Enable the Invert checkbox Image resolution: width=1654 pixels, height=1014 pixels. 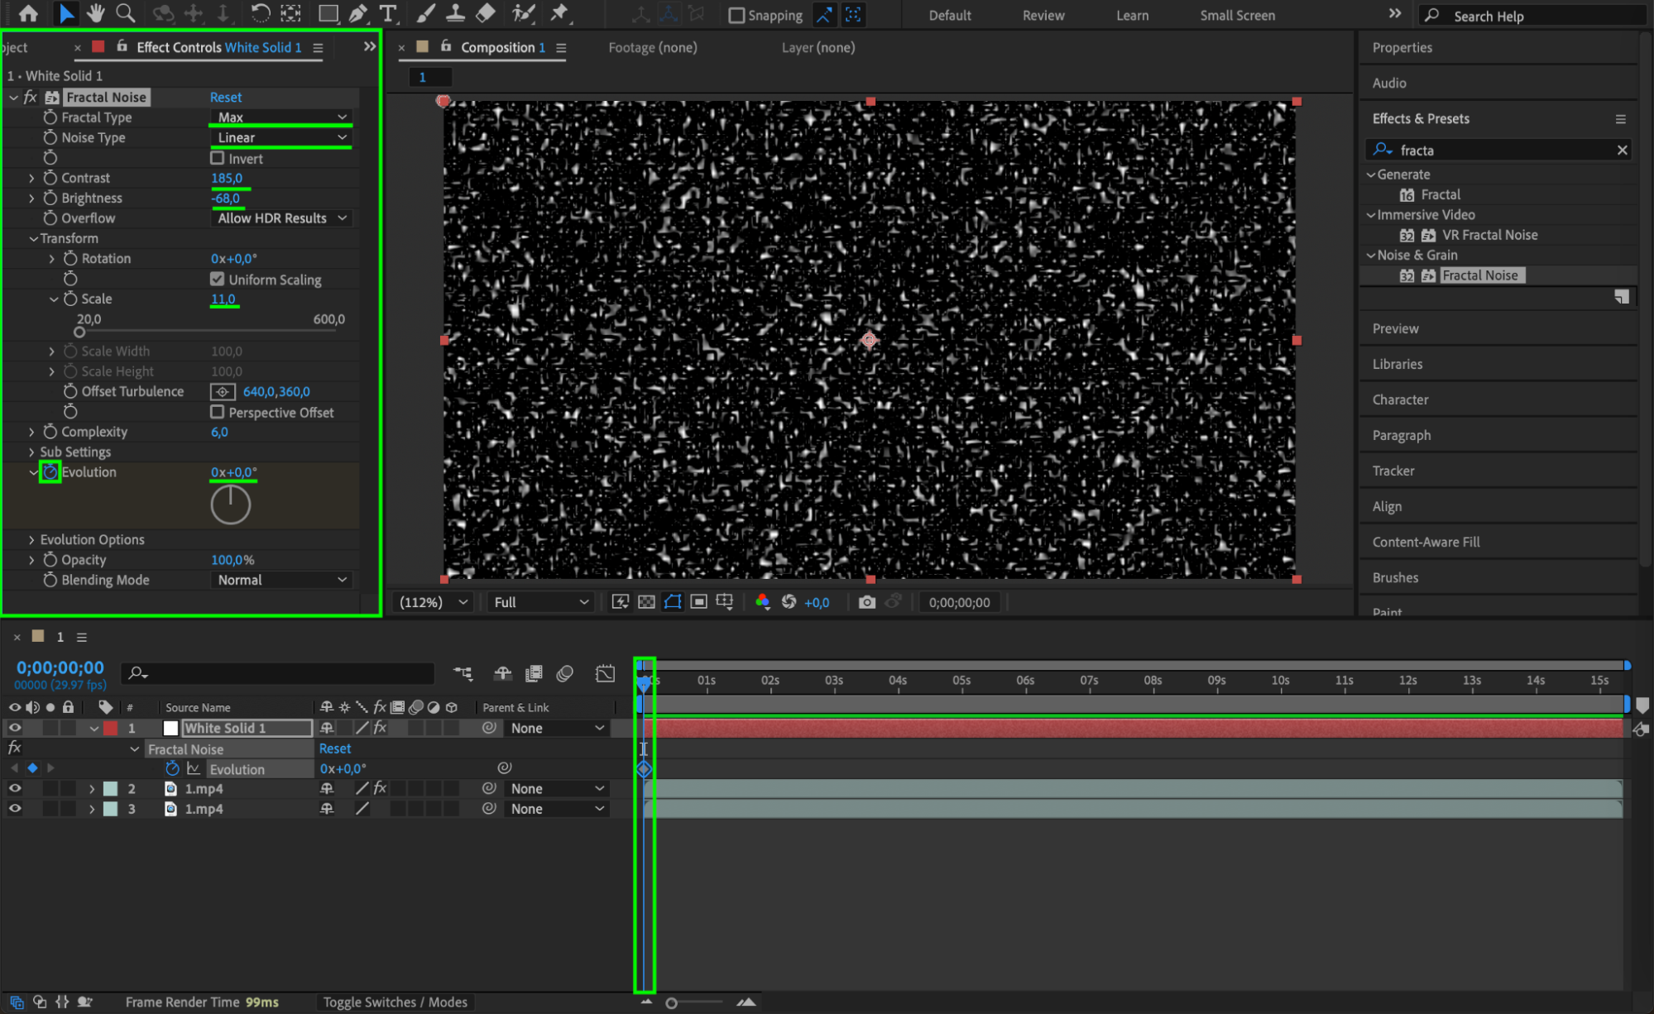218,158
